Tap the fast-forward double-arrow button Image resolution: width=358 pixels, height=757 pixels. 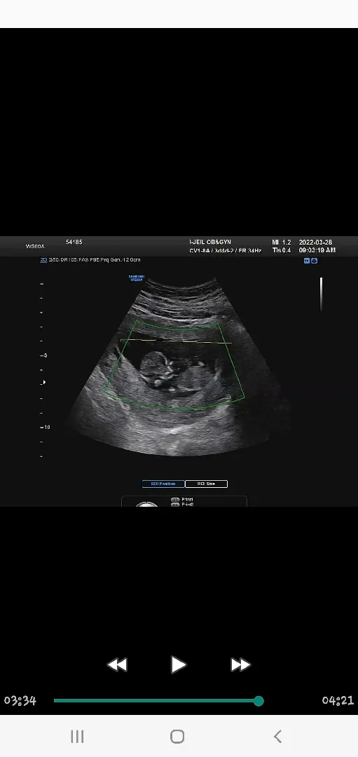coord(240,664)
